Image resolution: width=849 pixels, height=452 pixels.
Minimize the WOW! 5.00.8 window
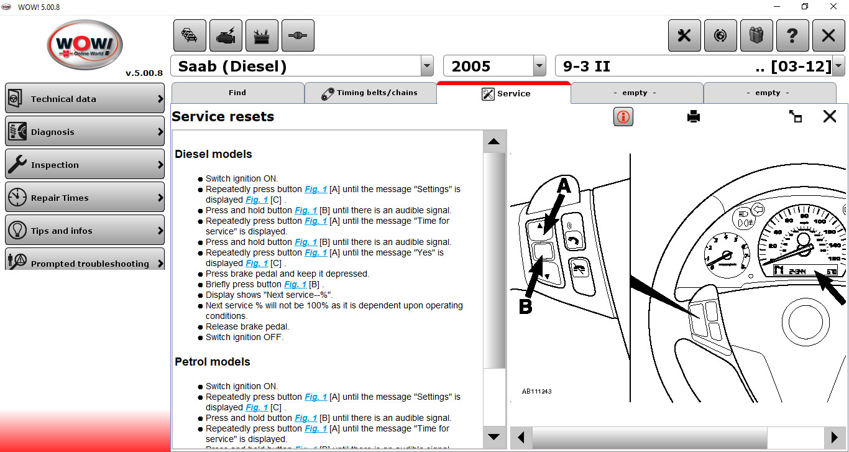coord(776,6)
